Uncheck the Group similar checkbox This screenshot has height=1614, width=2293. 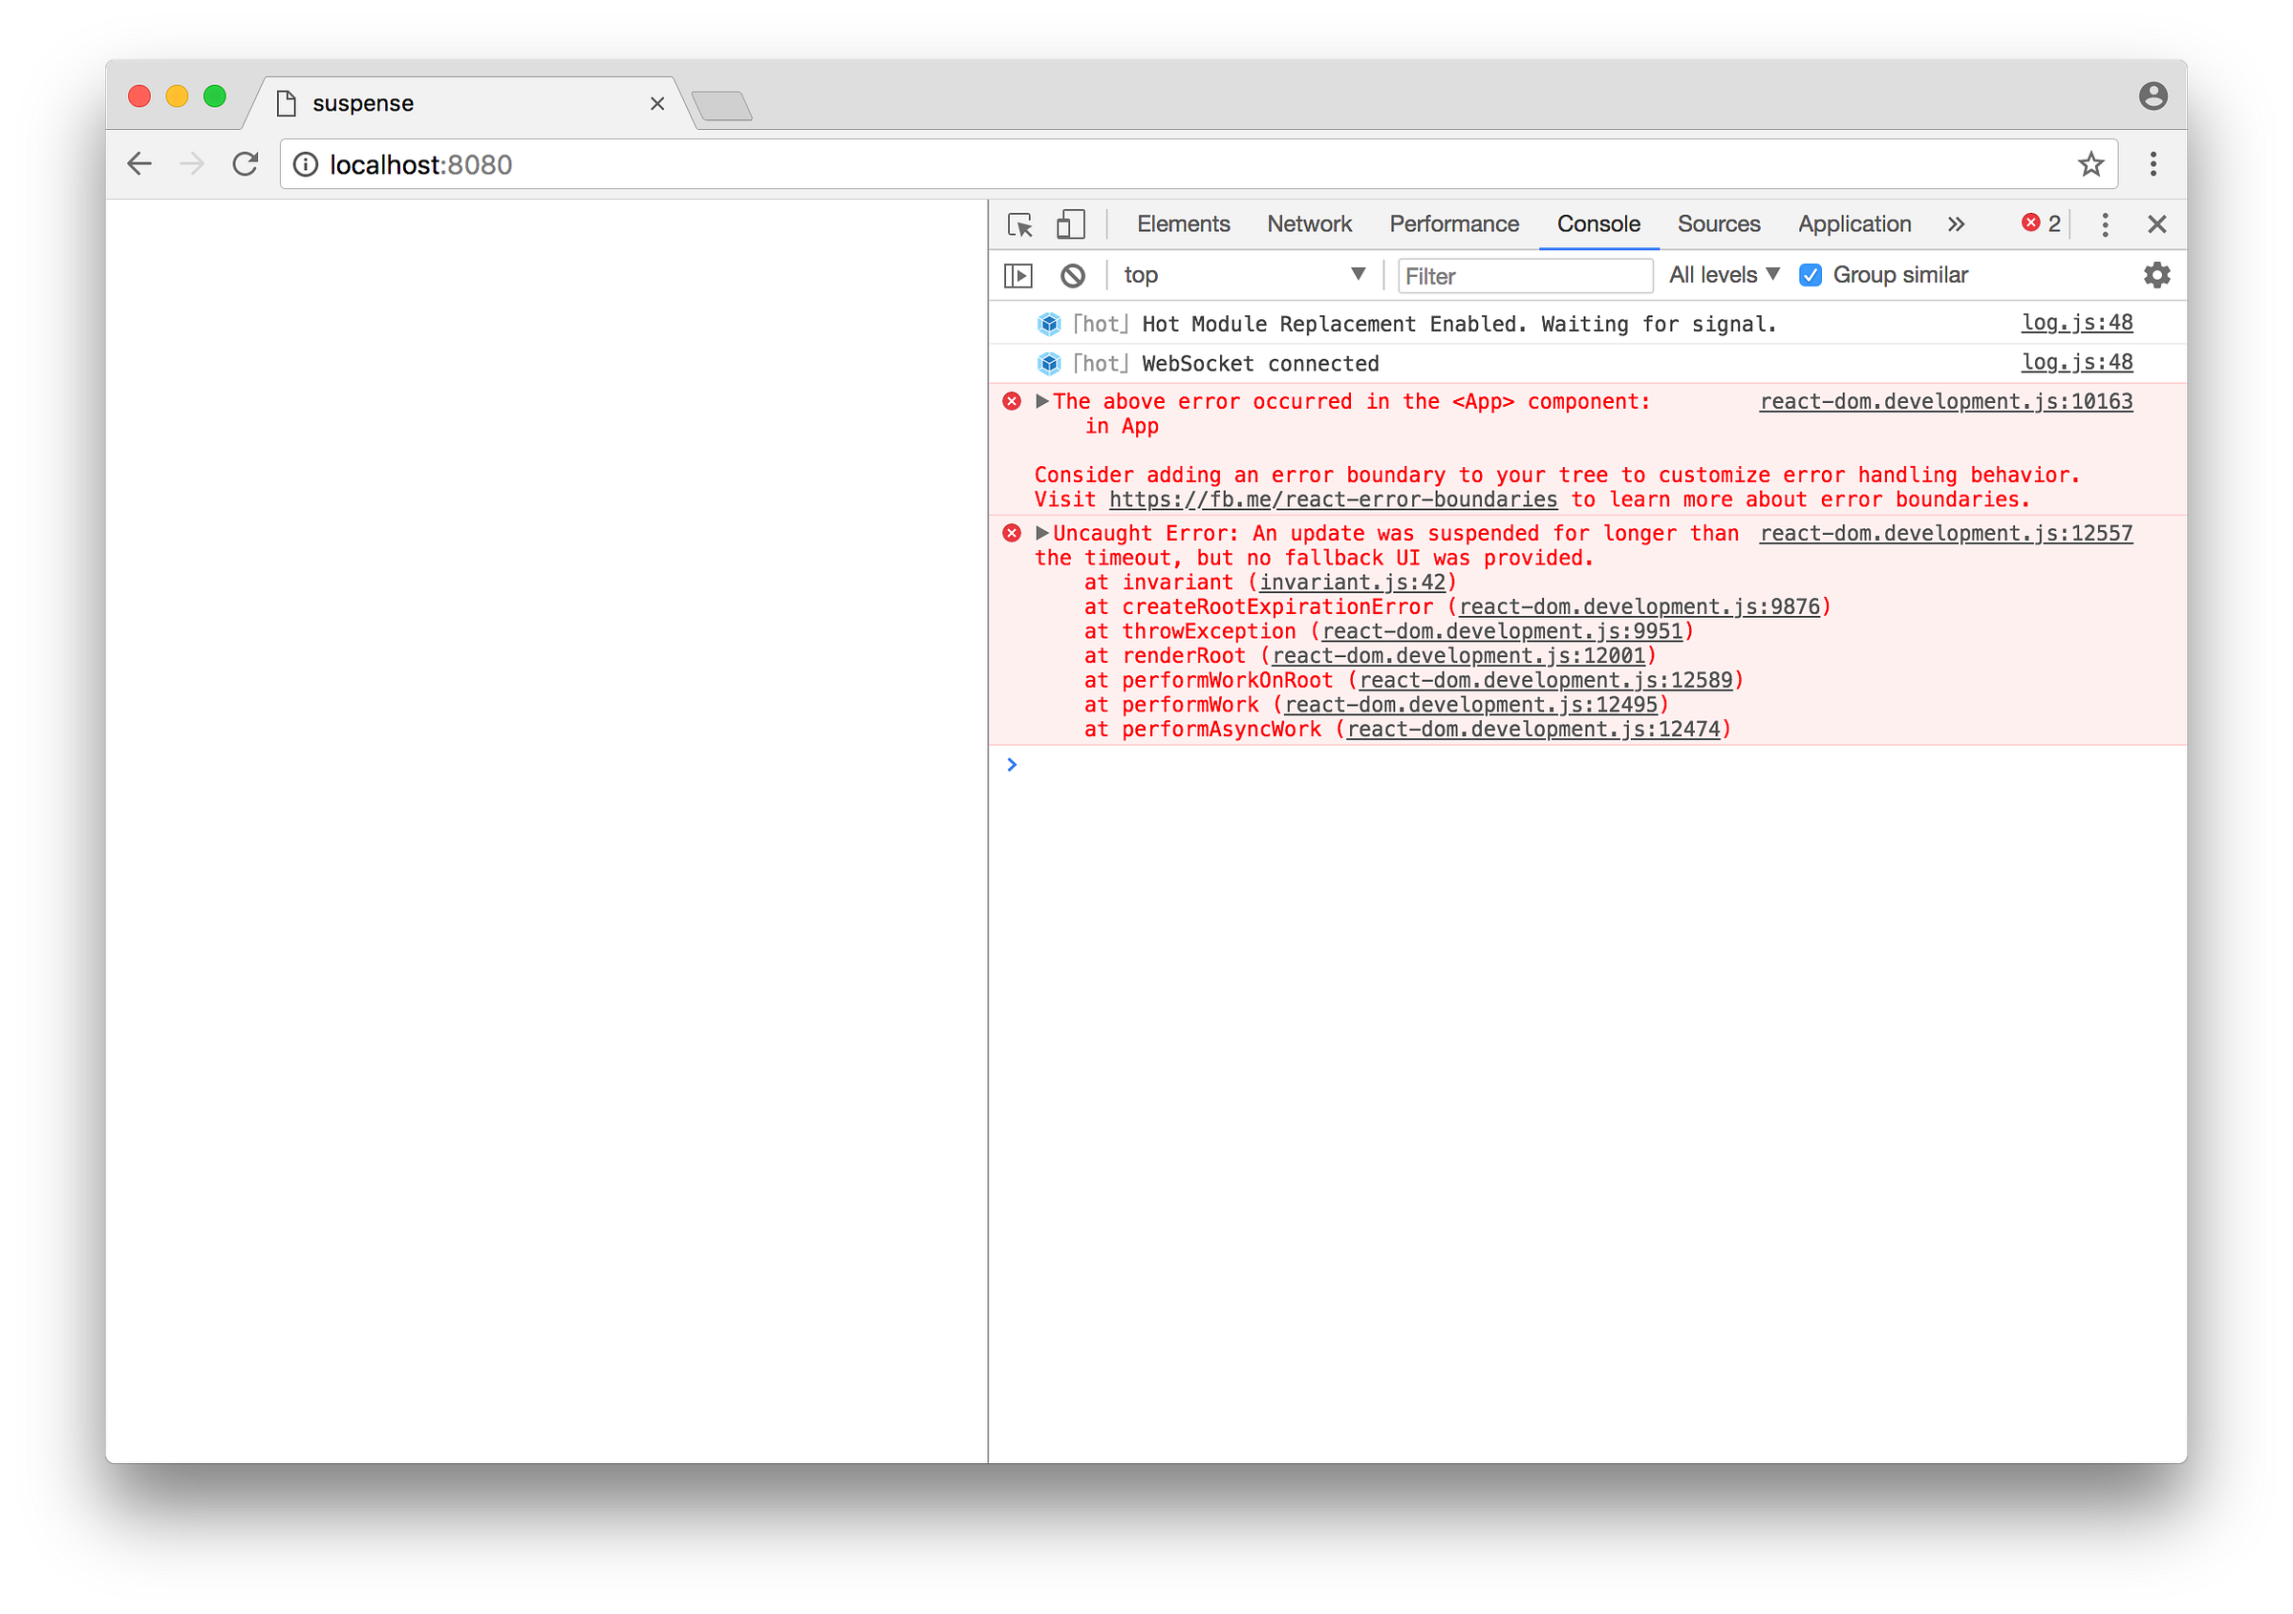1810,275
